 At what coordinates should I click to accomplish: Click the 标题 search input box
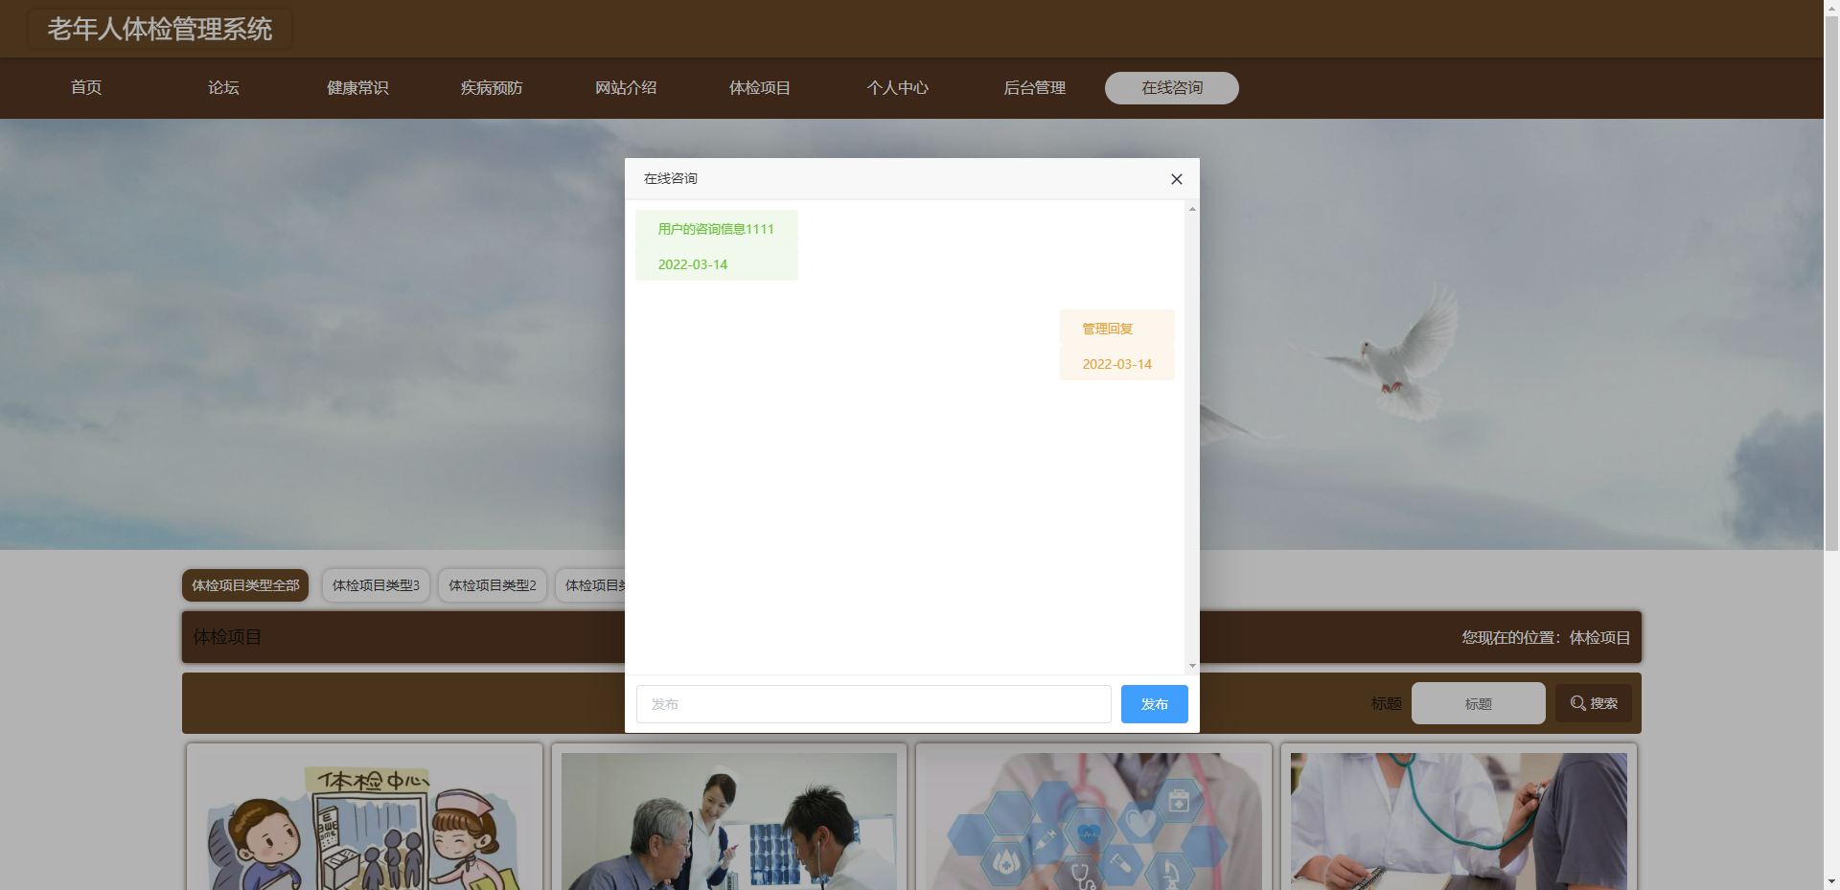pyautogui.click(x=1478, y=703)
